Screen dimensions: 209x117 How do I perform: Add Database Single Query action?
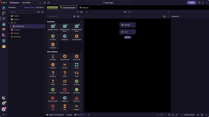click(65, 28)
